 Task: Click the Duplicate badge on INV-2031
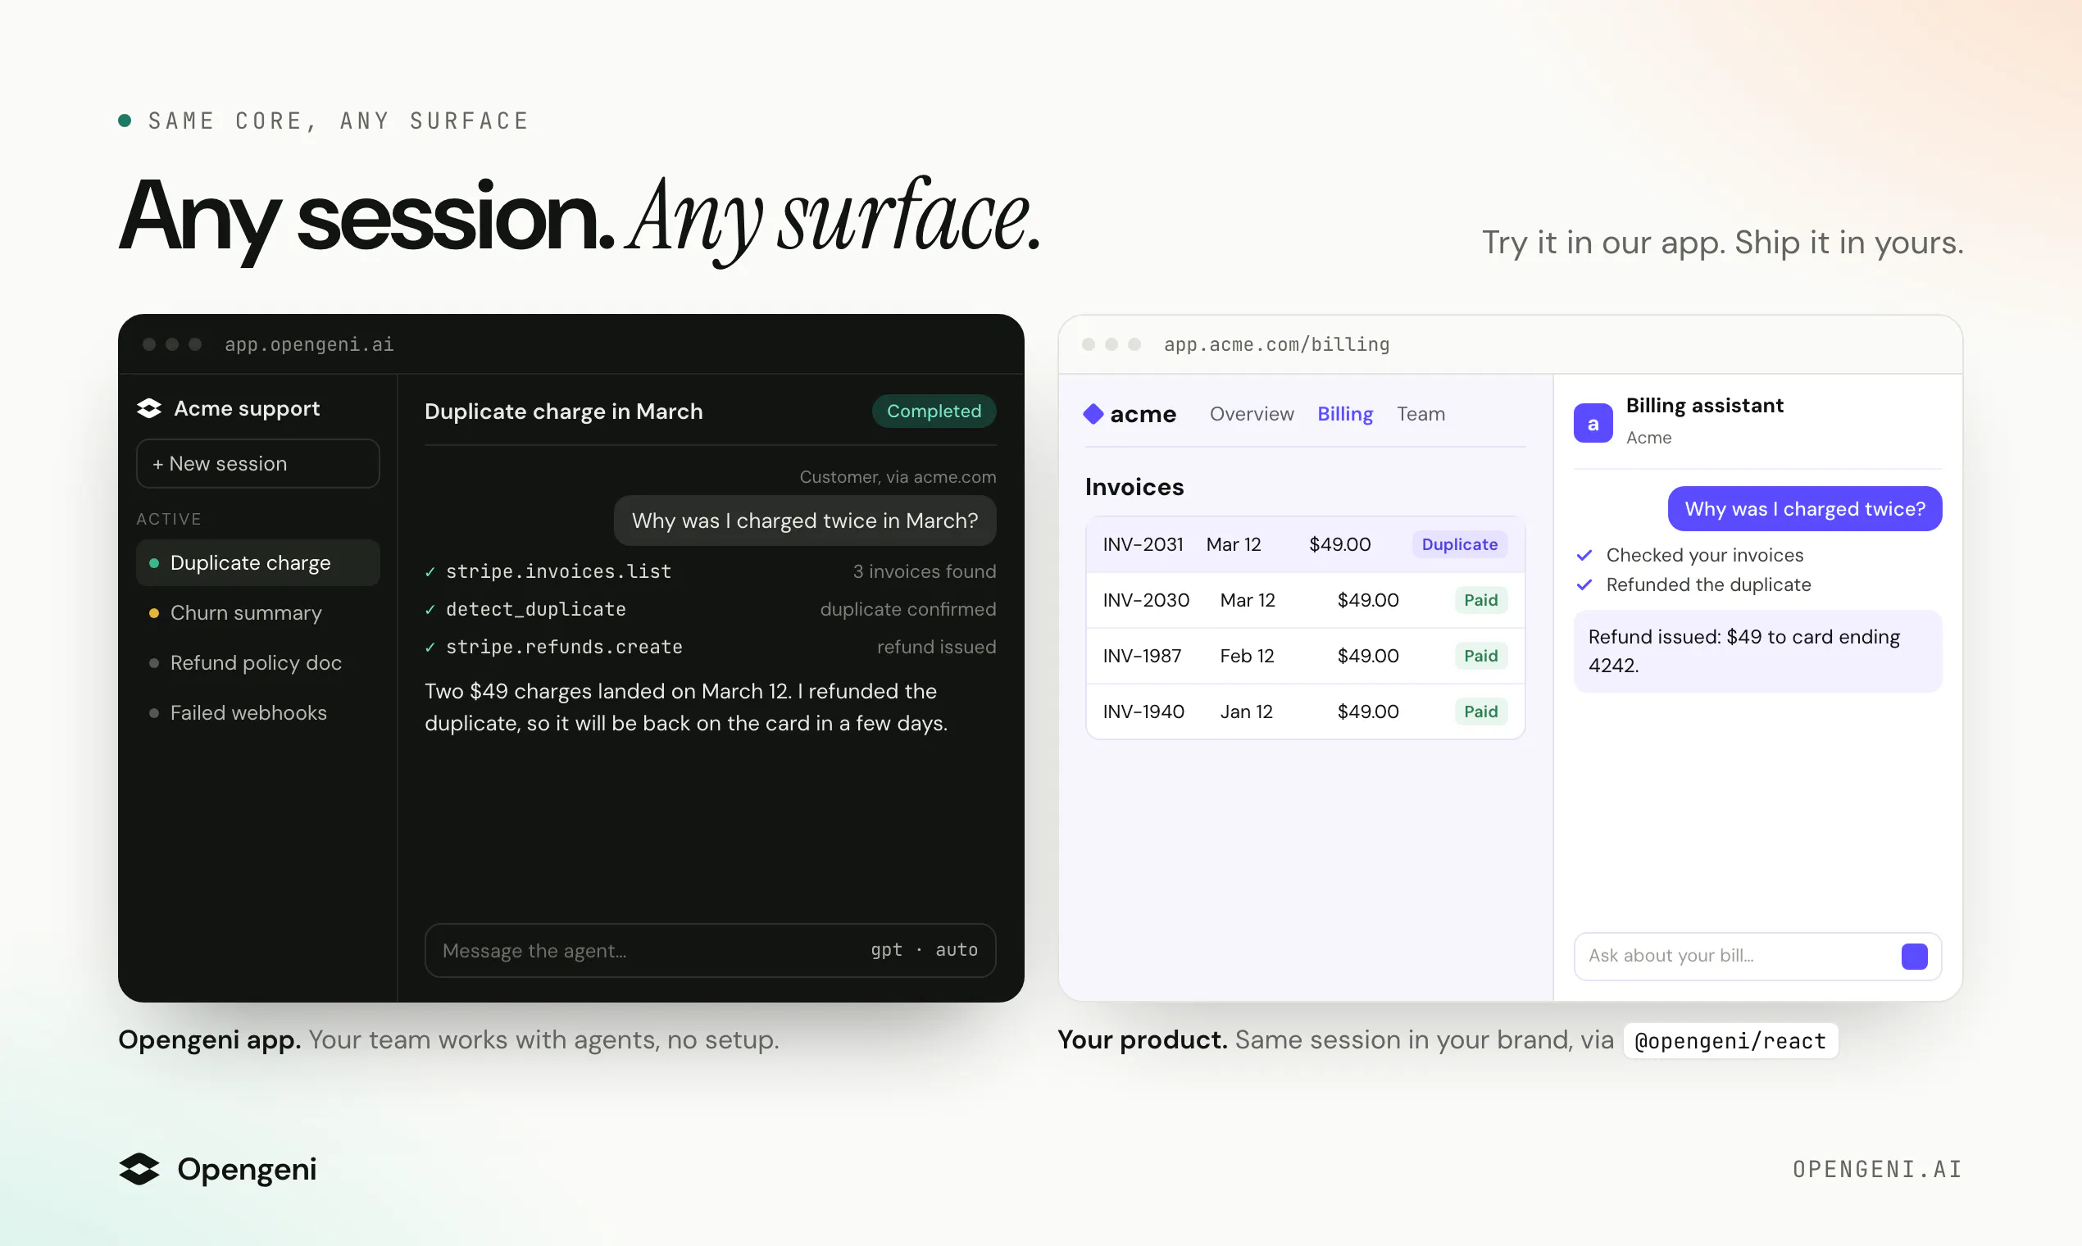point(1459,544)
